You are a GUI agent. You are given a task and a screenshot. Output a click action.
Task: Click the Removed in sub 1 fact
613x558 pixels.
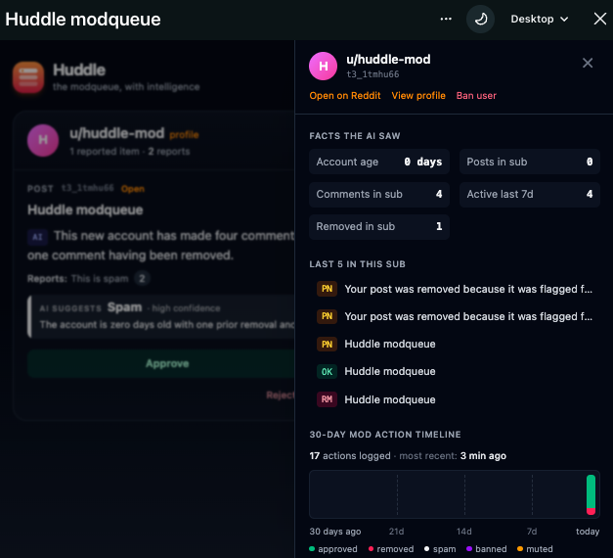click(378, 227)
